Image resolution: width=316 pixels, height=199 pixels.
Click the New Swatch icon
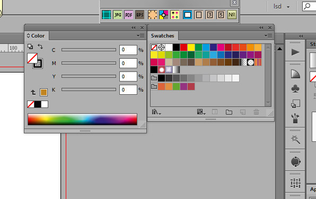point(243,112)
